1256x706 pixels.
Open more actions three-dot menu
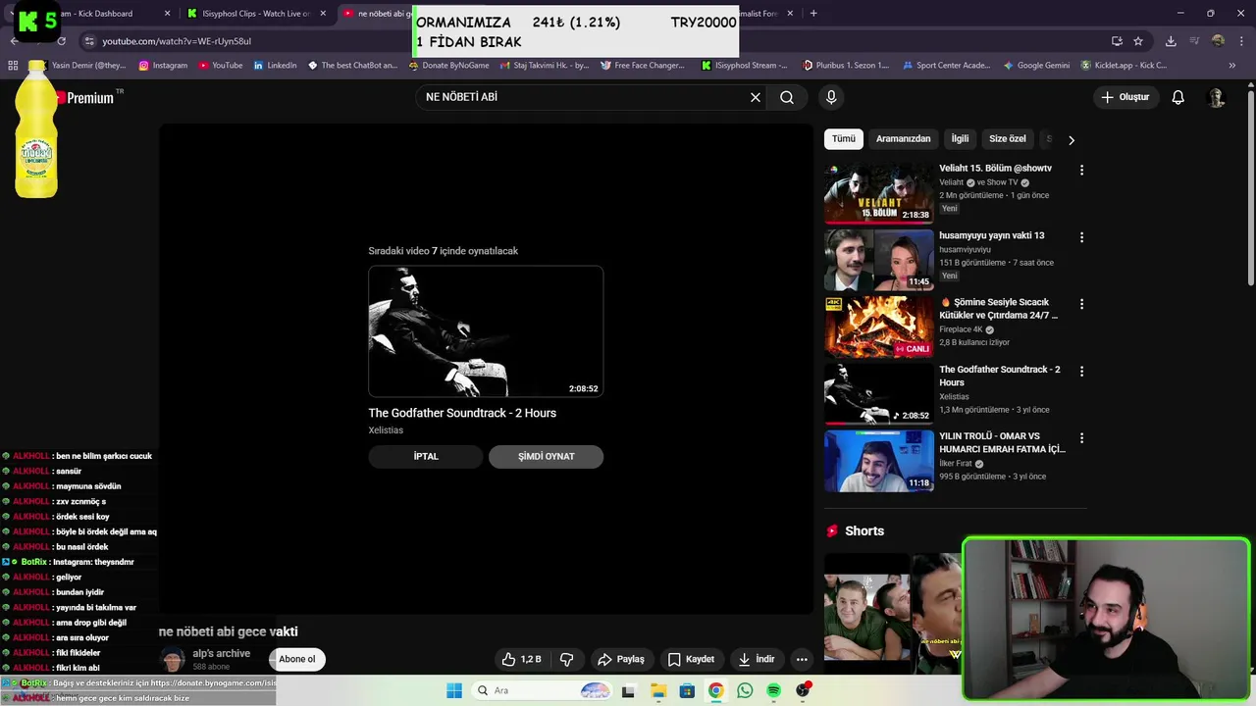[802, 659]
